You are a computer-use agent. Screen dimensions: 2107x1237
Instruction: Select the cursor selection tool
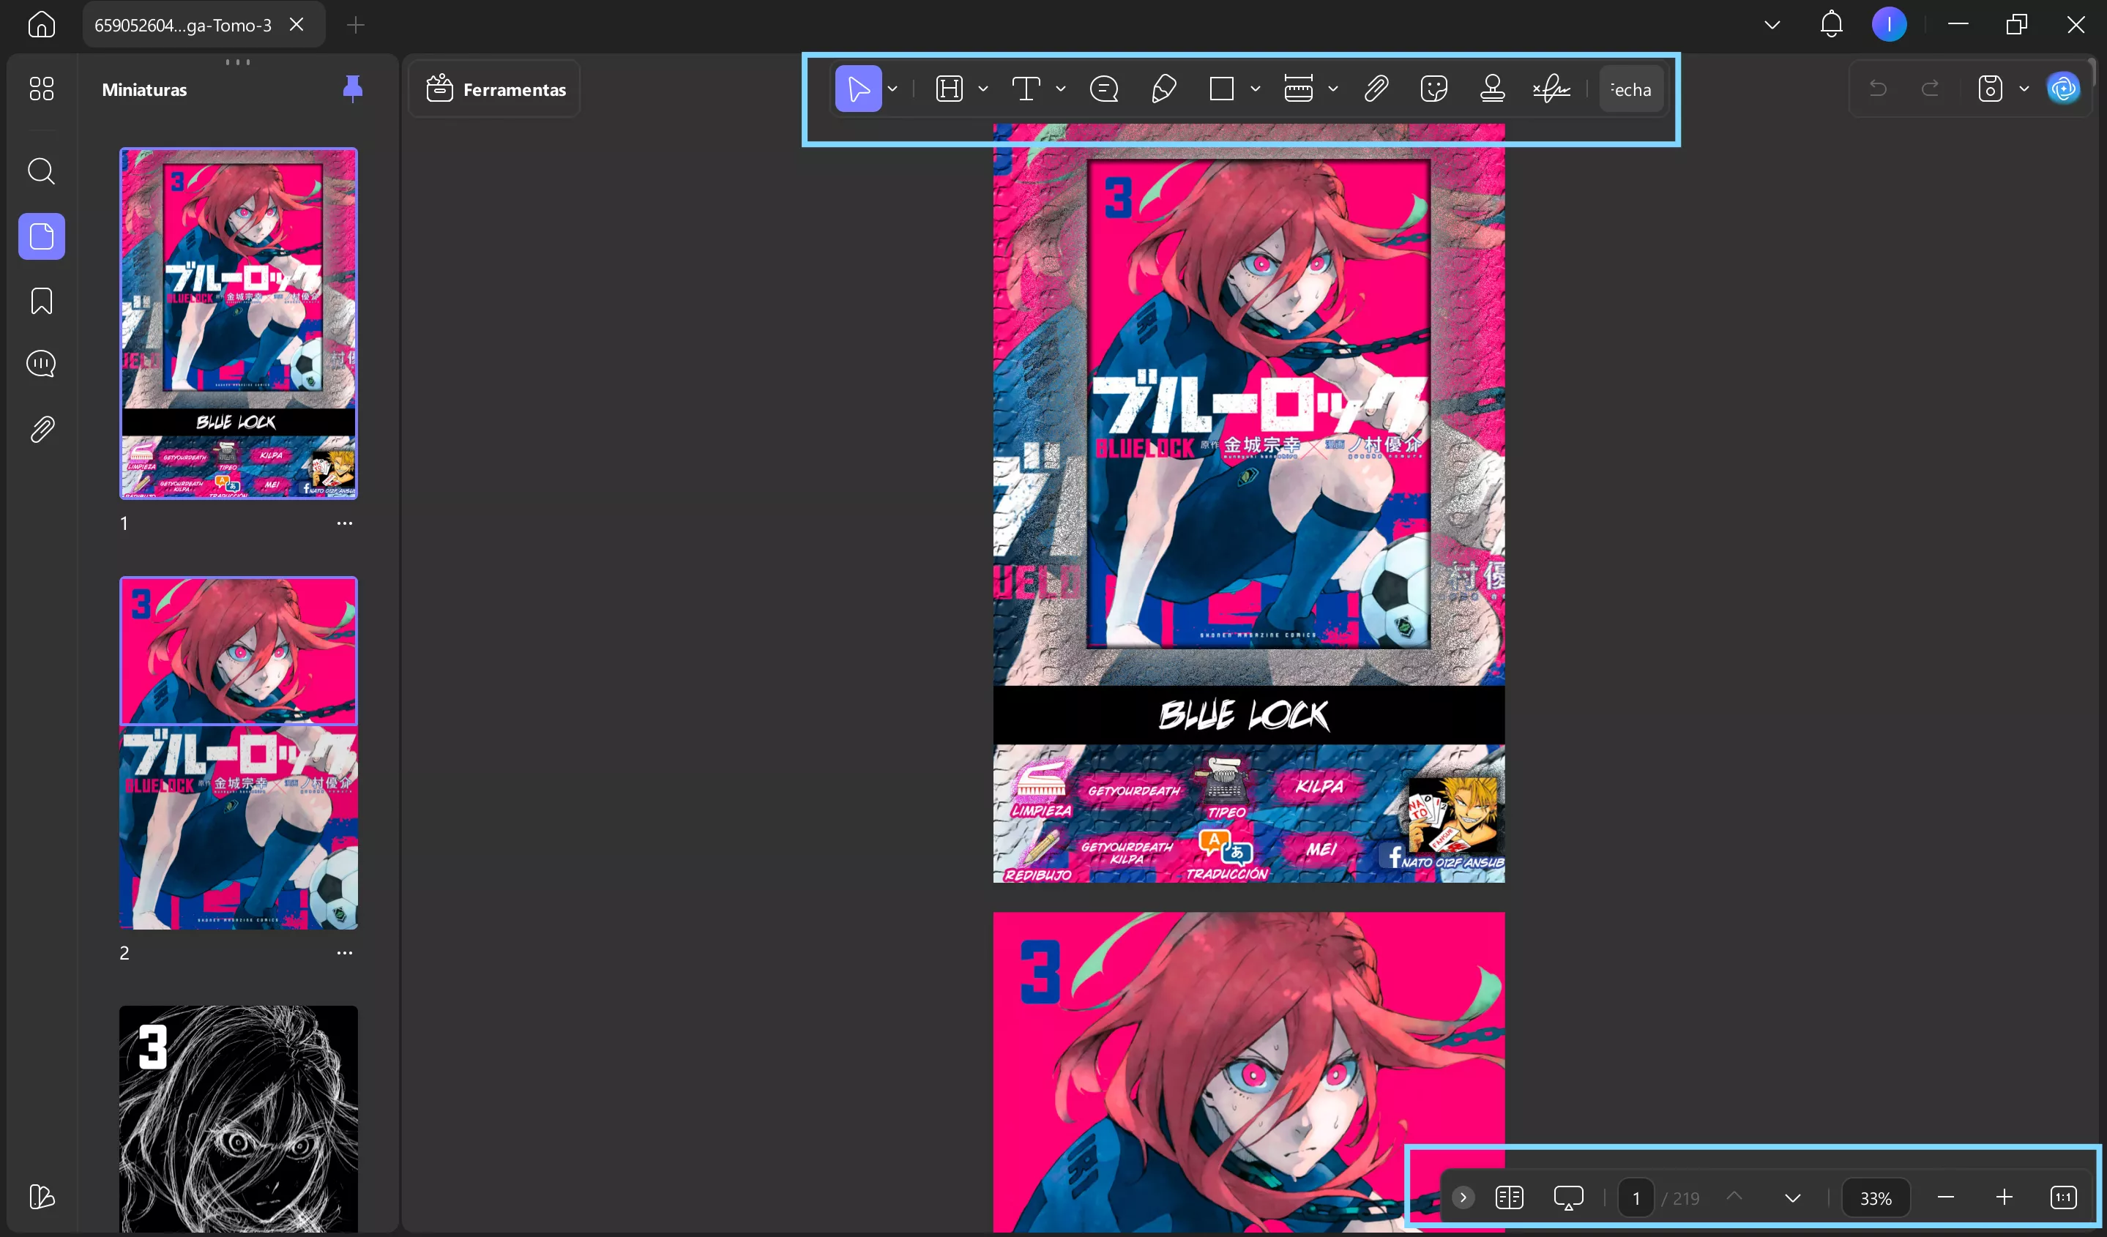pos(858,89)
